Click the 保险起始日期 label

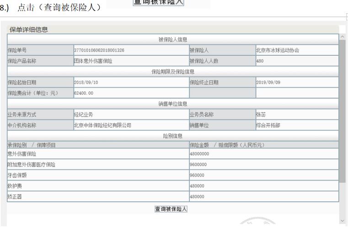click(22, 83)
